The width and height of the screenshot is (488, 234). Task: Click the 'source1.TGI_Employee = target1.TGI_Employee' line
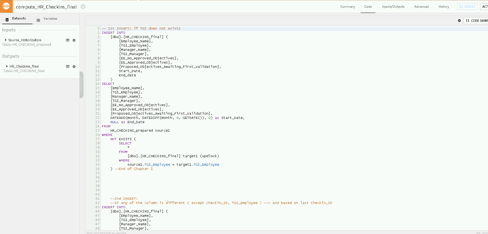(173, 165)
